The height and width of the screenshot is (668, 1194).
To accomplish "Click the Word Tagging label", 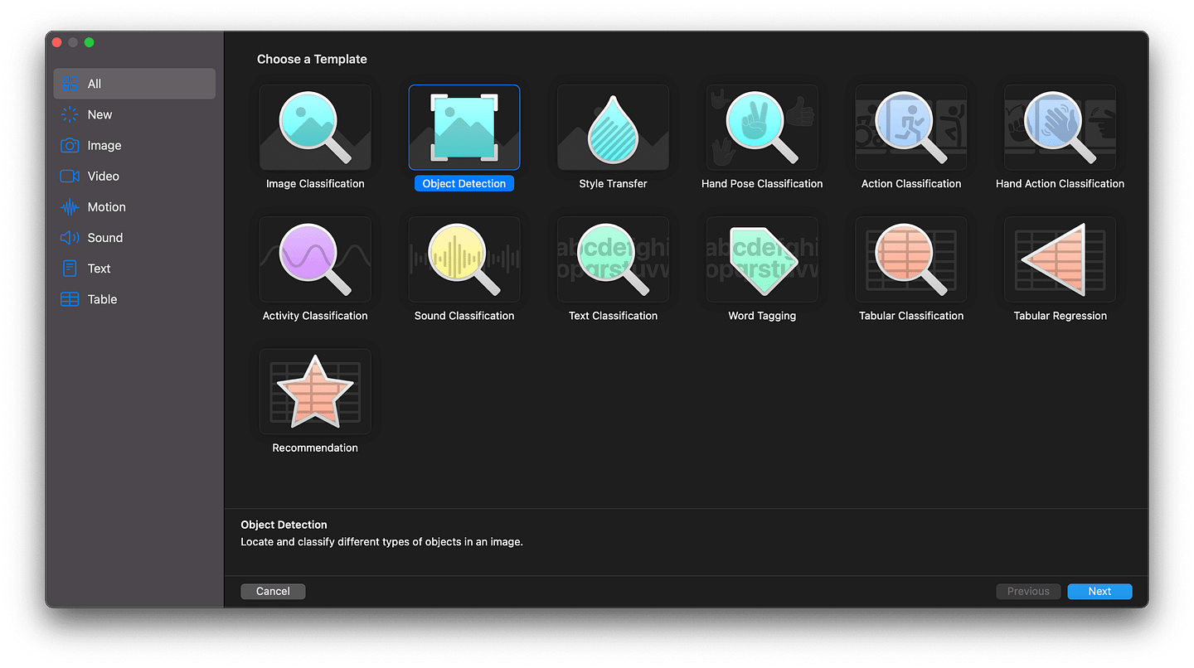I will (762, 316).
